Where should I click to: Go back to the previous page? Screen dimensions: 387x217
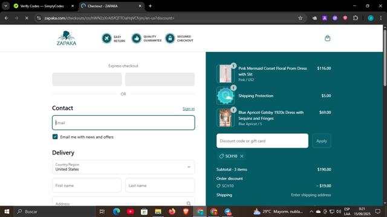pos(7,18)
